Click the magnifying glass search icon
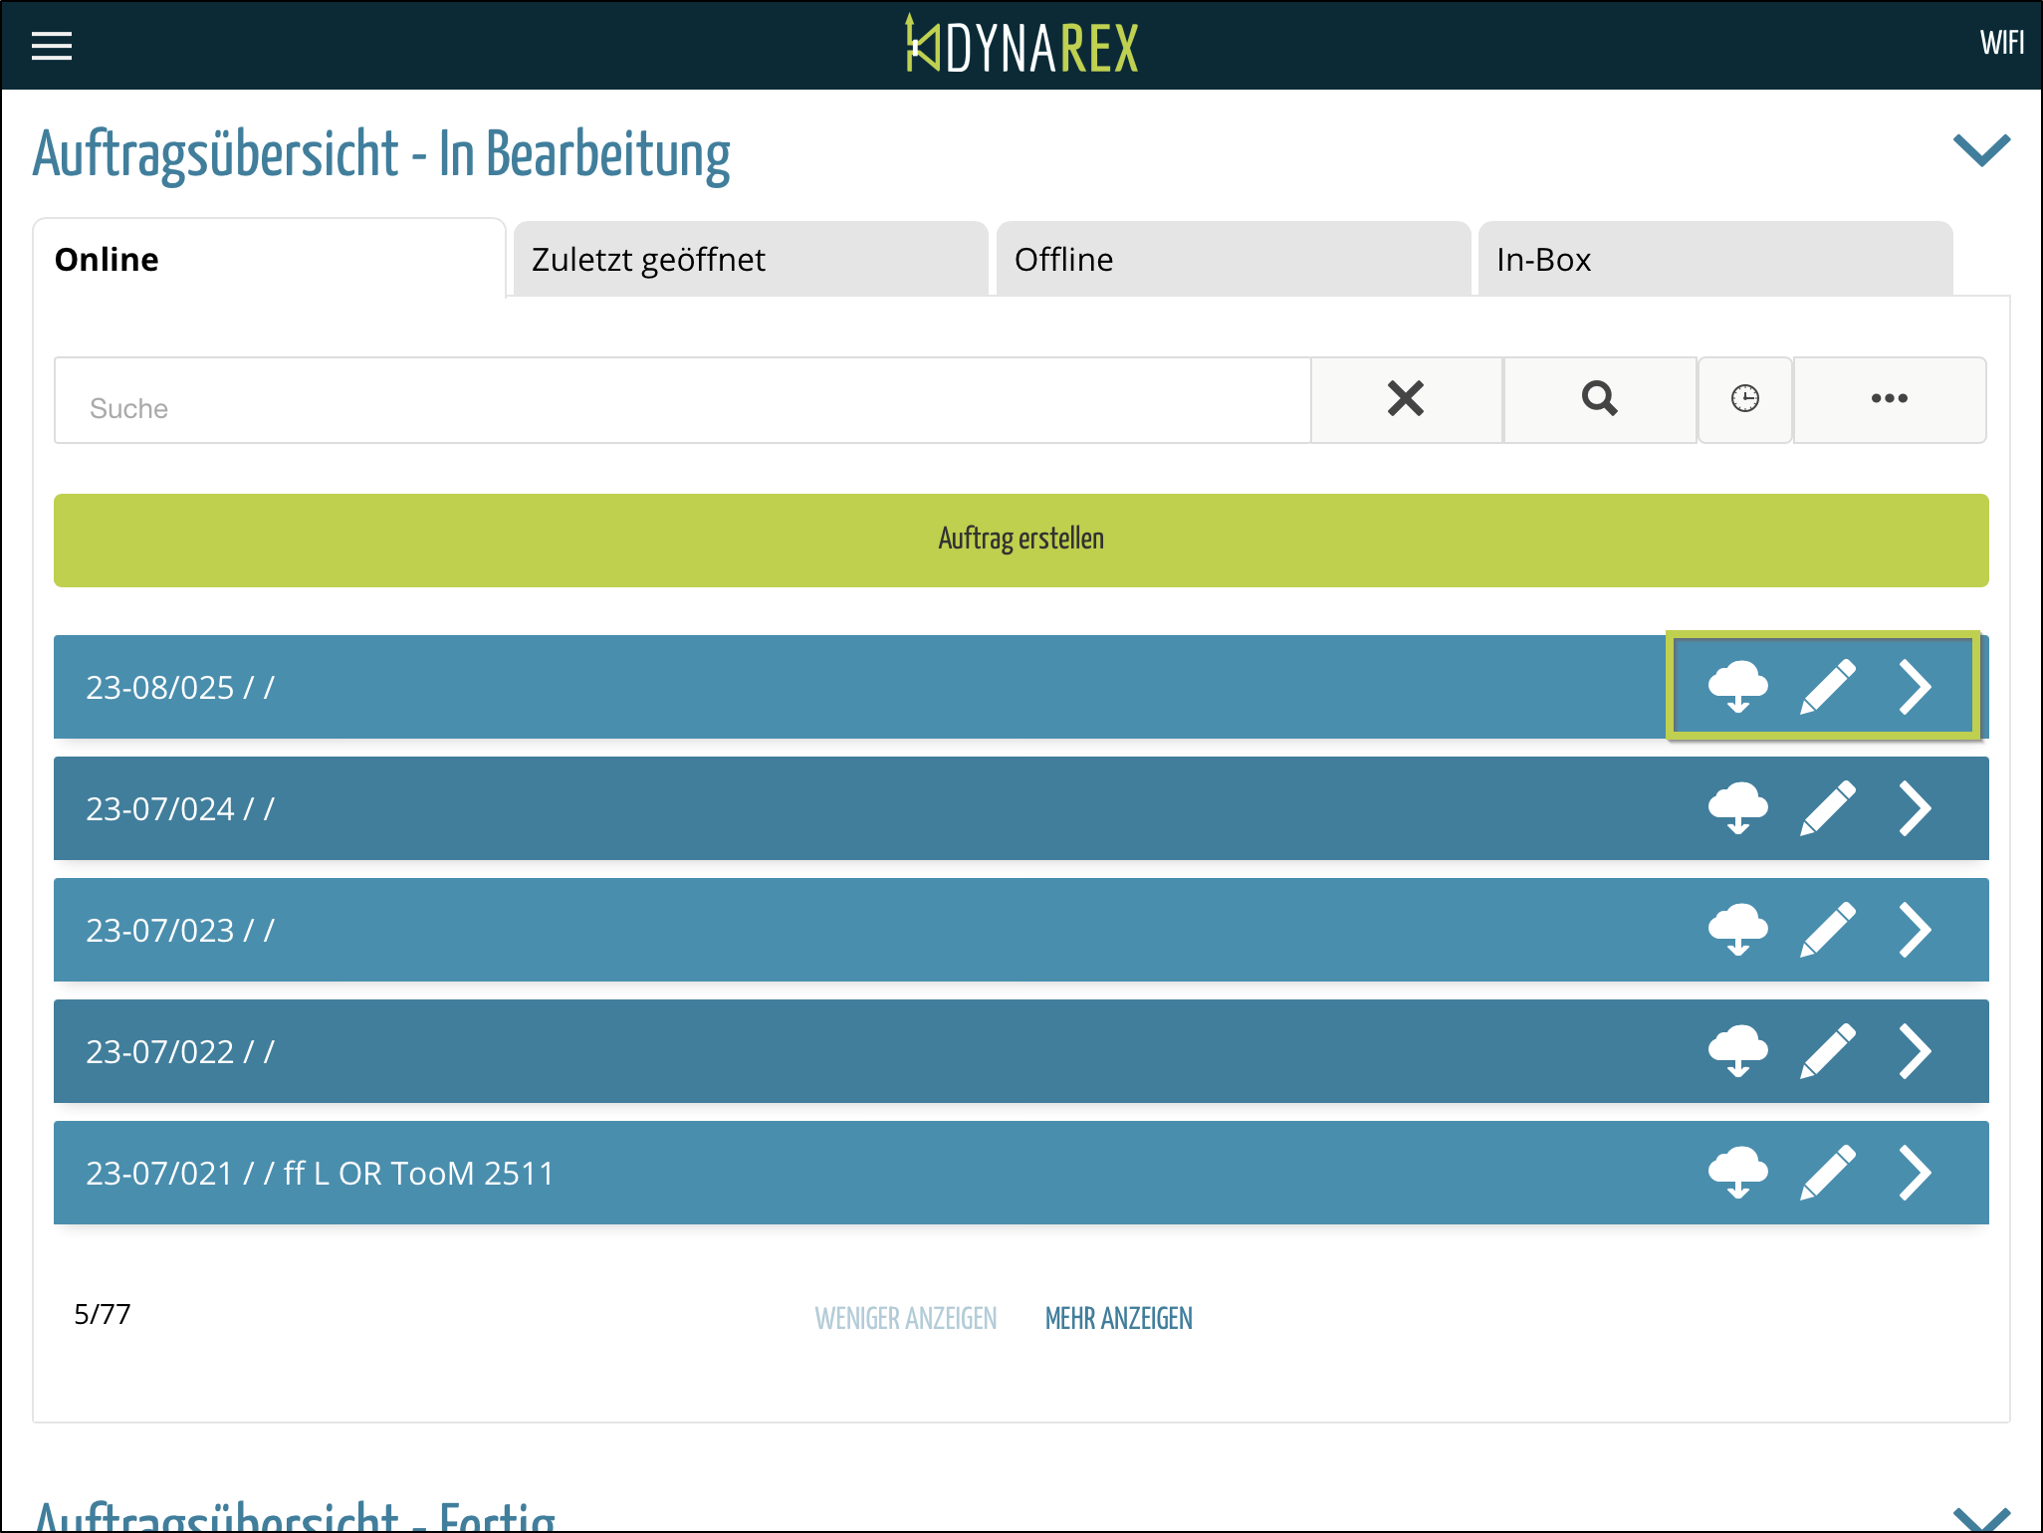The width and height of the screenshot is (2043, 1533). click(x=1599, y=399)
